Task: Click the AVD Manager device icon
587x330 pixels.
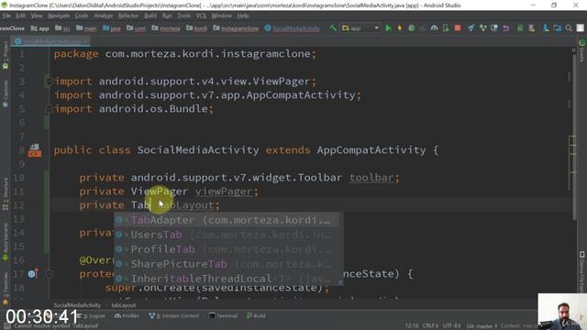Action: [532, 28]
